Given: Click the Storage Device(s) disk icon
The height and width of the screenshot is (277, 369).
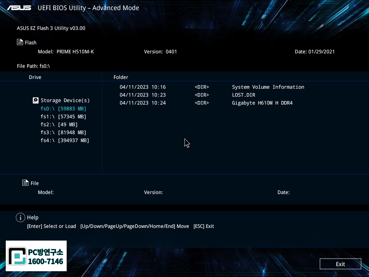Looking at the screenshot, I should pyautogui.click(x=36, y=100).
